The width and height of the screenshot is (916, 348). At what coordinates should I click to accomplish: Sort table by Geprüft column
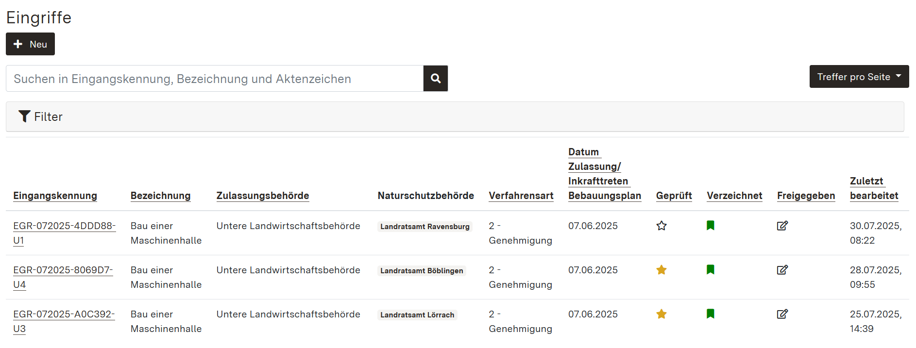click(674, 196)
